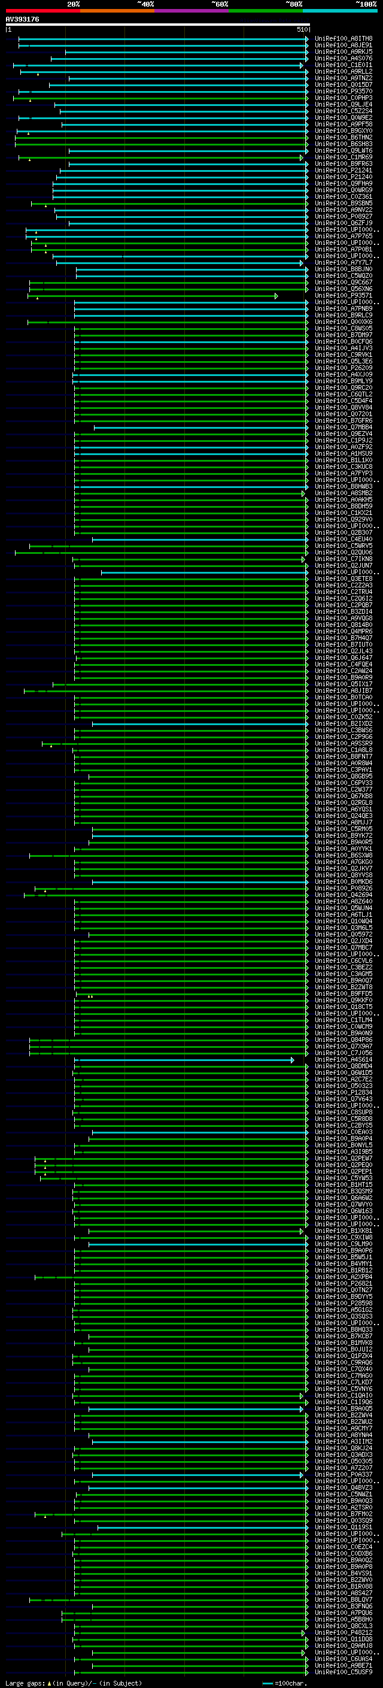Viewport: 383px width, 1688px height.
Task: Click the purple ~60% identity legend bar
Action: (x=192, y=11)
